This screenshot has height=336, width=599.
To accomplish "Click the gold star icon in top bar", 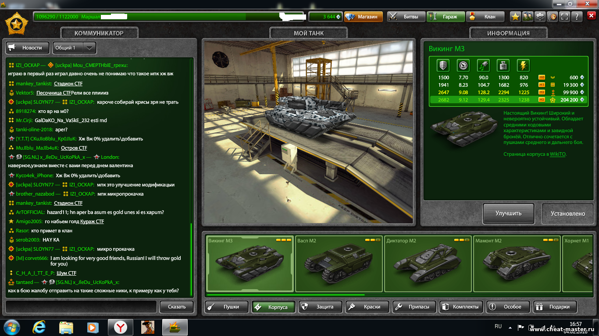I will [516, 17].
